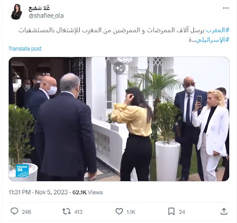Screen dimensions: 237x223
Task: Click the sparkle icon on video
Action: [x=119, y=68]
